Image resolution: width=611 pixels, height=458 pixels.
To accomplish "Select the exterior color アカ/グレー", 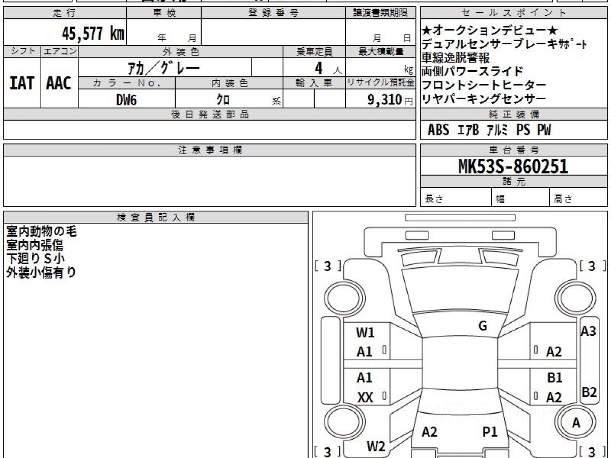I will (163, 68).
